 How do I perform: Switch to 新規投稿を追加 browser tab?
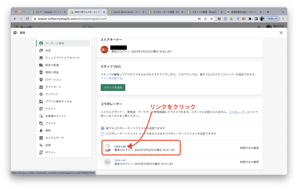coord(244,12)
